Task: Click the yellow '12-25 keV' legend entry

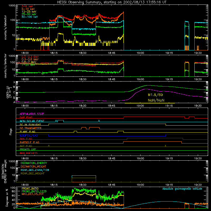Action: click(29, 12)
